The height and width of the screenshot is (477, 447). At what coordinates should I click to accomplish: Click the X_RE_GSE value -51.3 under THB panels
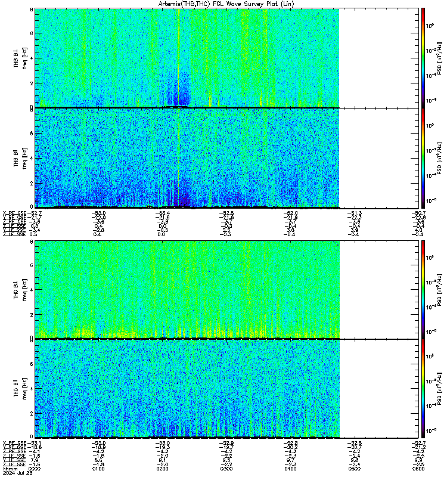(x=355, y=213)
